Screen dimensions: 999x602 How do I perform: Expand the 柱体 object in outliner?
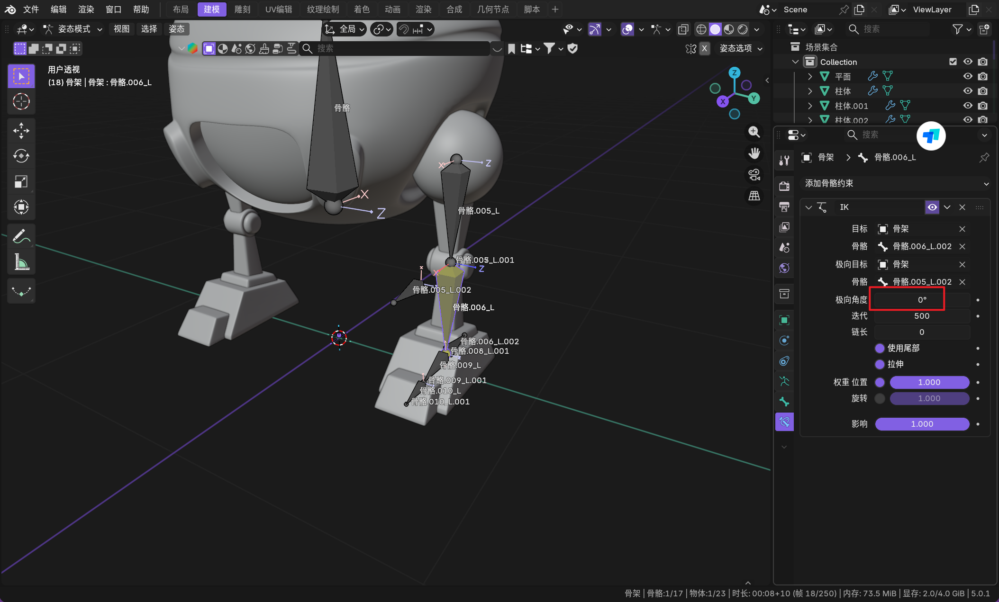point(810,91)
